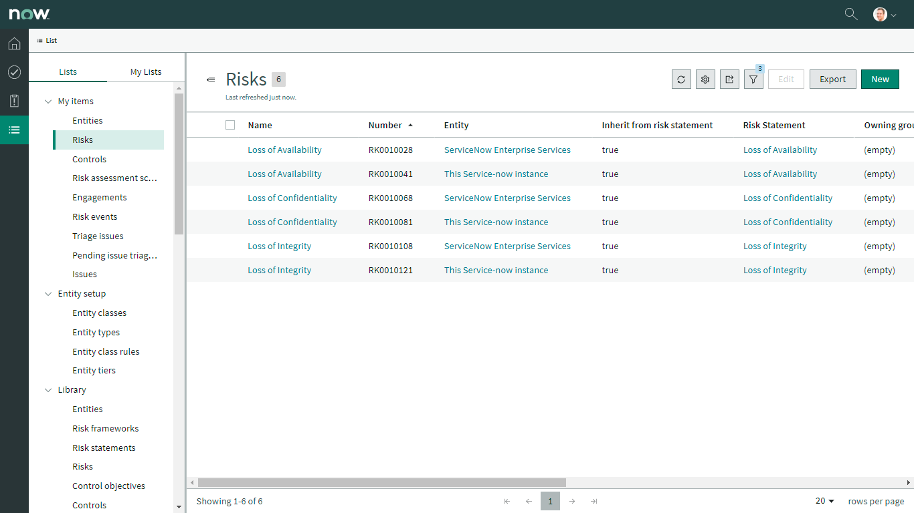The image size is (914, 513).
Task: Select the checkbox for all risks
Action: [230, 125]
